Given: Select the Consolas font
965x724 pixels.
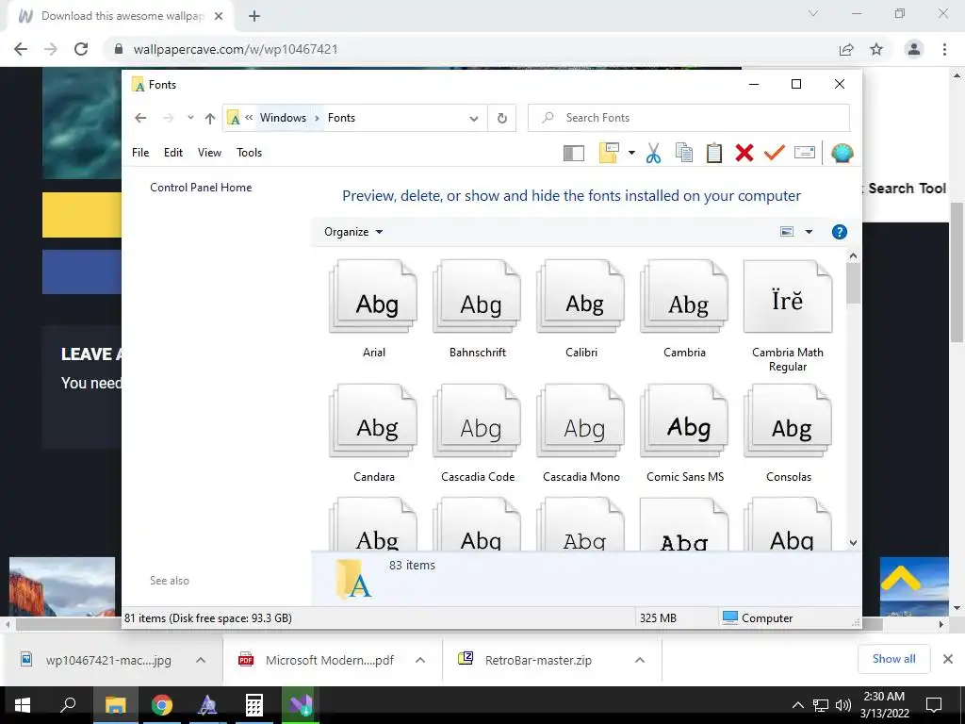Looking at the screenshot, I should 789,434.
